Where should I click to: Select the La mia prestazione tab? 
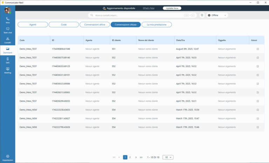coord(157,25)
